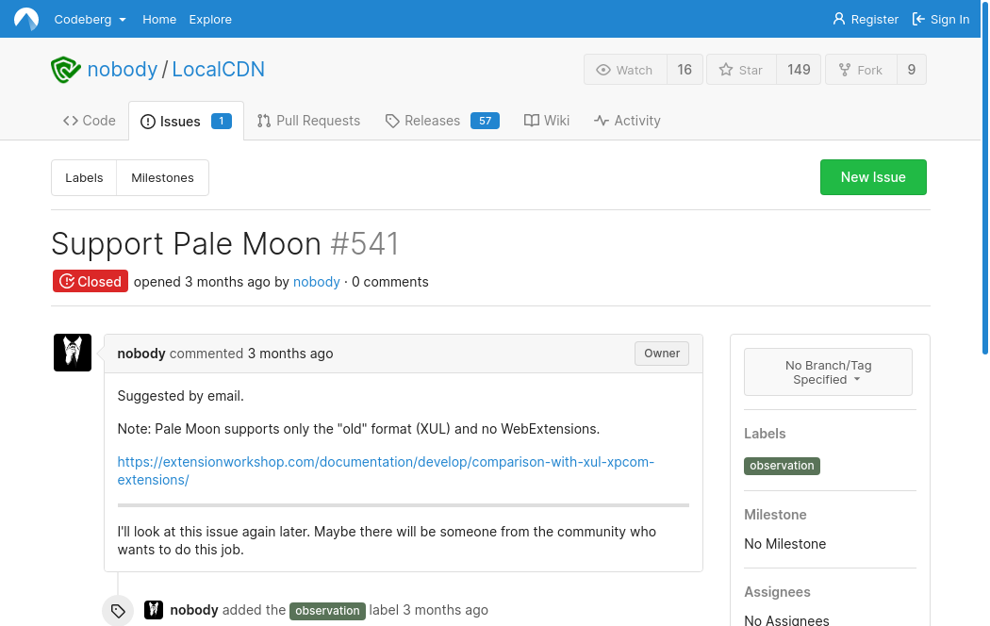The width and height of the screenshot is (990, 626).
Task: Open the Wiki tab
Action: pyautogui.click(x=547, y=121)
